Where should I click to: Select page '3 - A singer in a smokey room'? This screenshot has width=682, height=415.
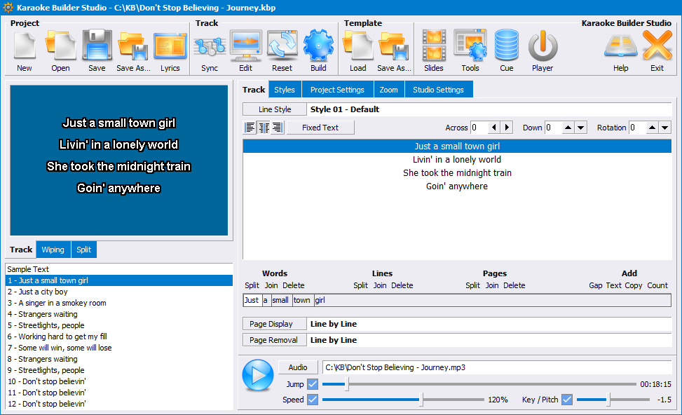pyautogui.click(x=118, y=304)
